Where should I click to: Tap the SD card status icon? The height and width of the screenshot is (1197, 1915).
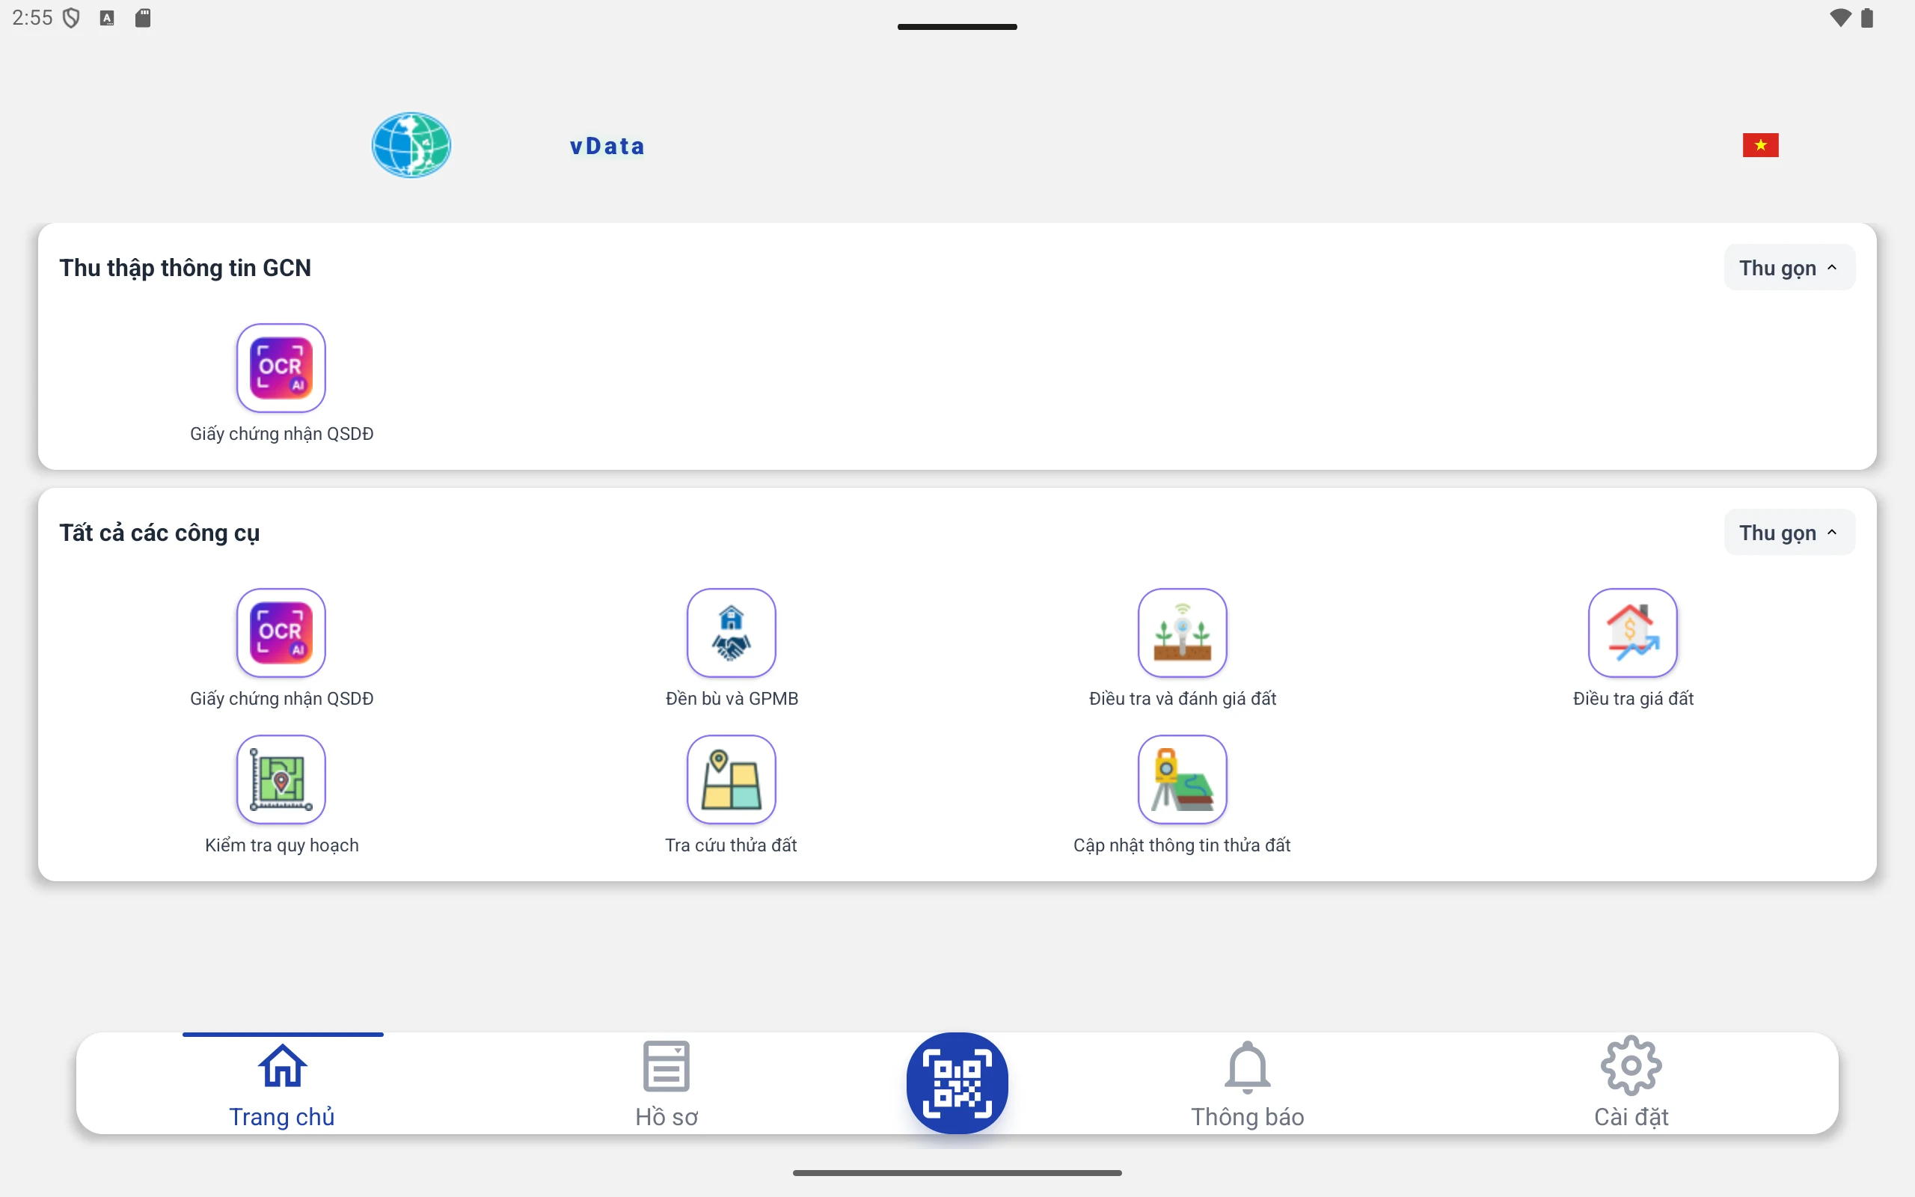143,17
